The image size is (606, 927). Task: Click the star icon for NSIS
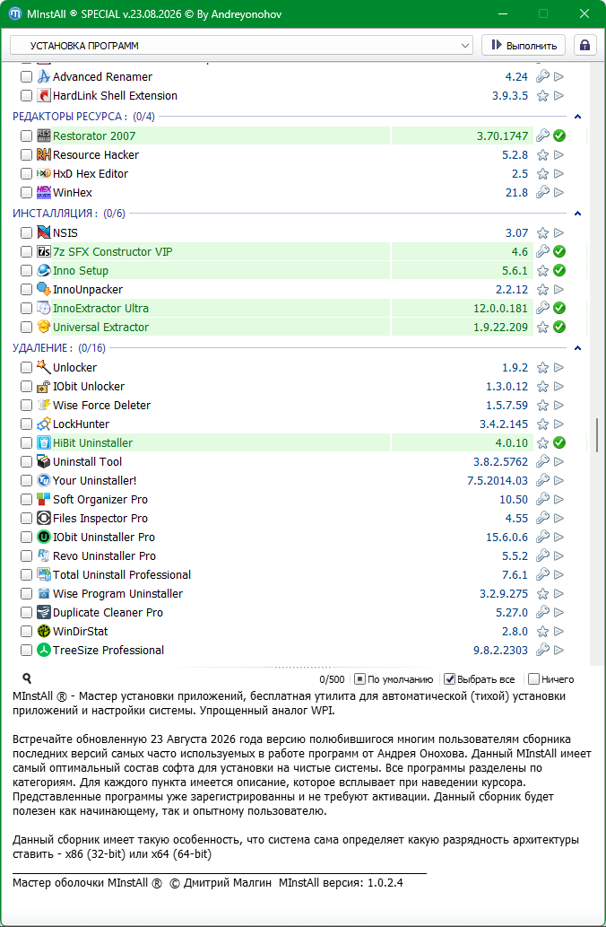542,233
